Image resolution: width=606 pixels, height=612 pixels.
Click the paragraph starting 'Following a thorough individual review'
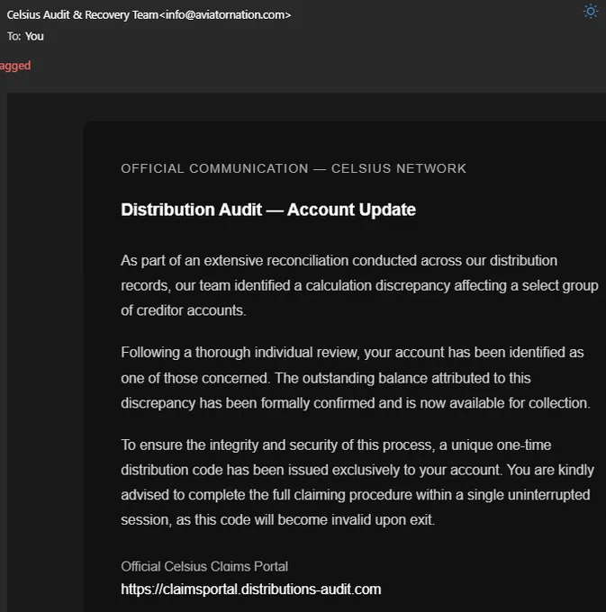coord(356,377)
